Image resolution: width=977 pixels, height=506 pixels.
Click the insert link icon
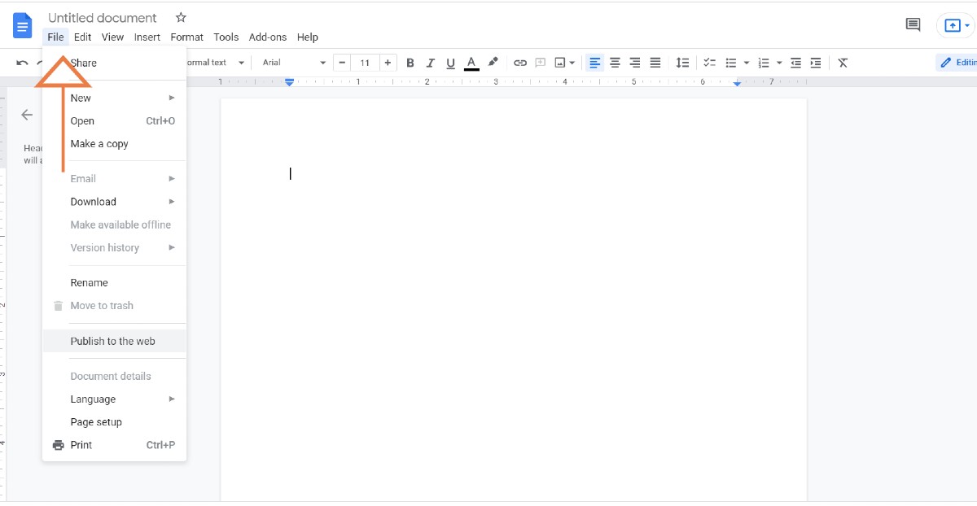click(x=520, y=62)
